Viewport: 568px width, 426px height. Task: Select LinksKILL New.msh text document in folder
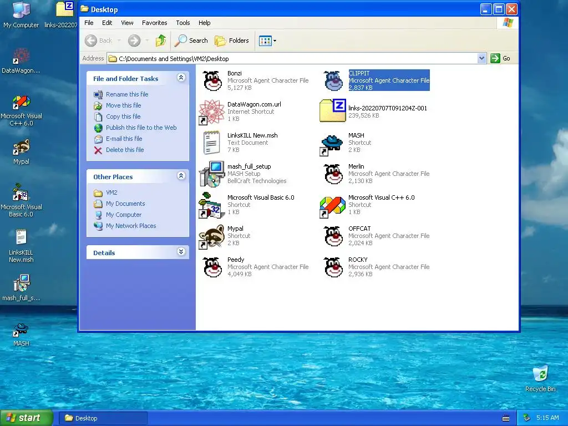(211, 143)
